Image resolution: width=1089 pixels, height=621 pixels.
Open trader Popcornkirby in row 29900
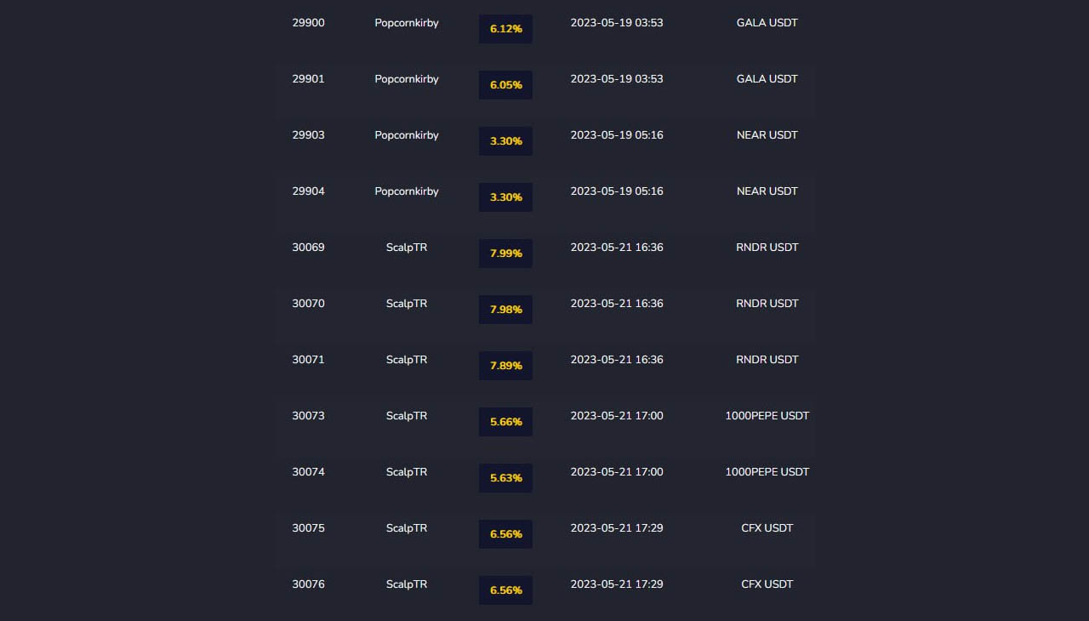pyautogui.click(x=407, y=23)
